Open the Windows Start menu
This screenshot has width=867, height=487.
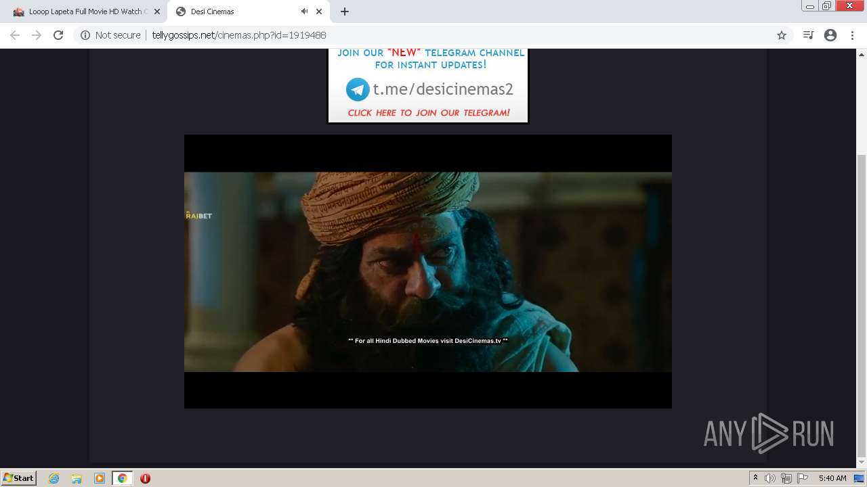[18, 478]
